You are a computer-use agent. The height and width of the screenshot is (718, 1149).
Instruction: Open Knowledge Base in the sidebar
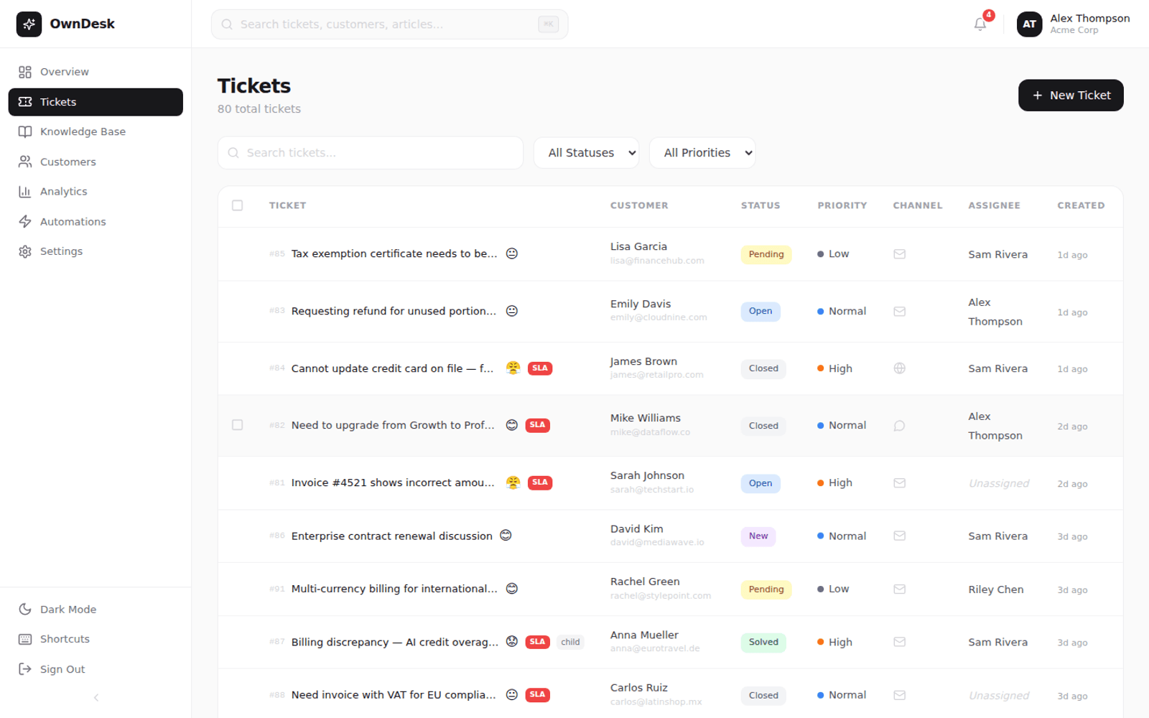point(96,131)
